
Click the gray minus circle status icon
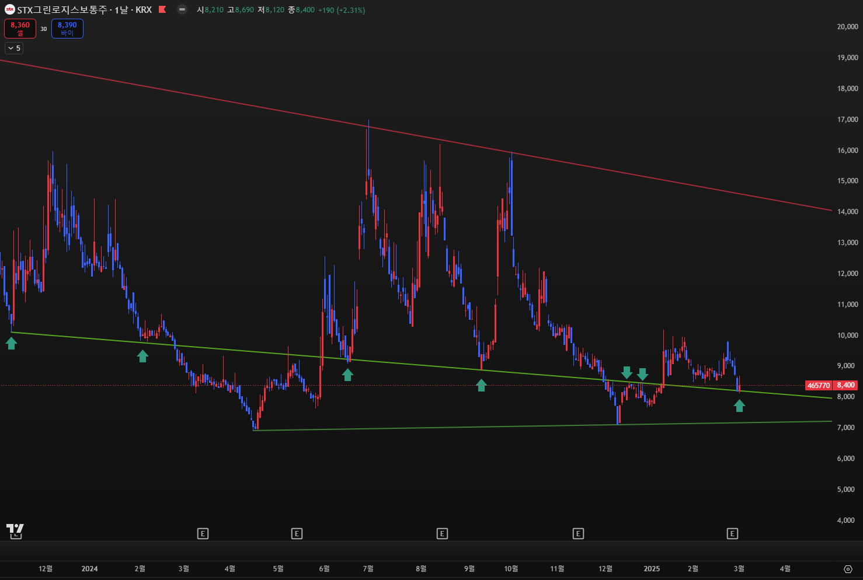(x=182, y=9)
